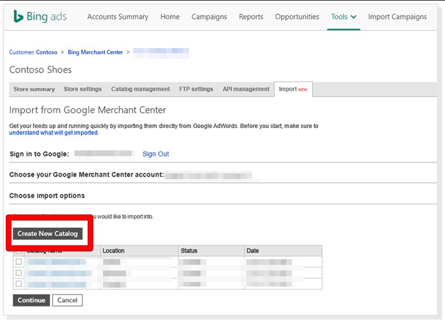Open Accounts Summary page

pos(118,17)
